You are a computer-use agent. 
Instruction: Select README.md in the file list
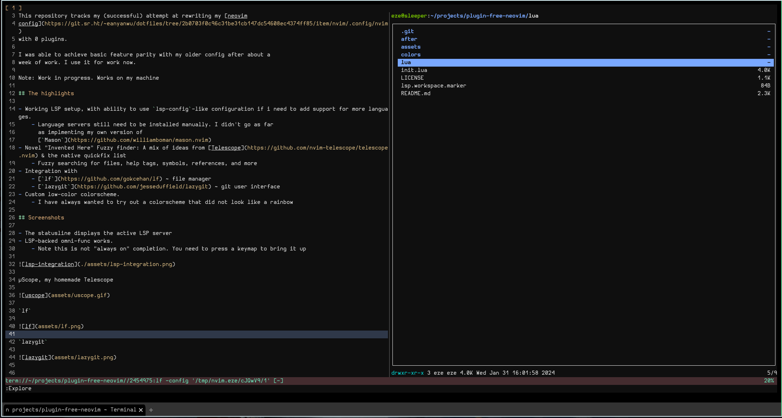[x=415, y=94]
